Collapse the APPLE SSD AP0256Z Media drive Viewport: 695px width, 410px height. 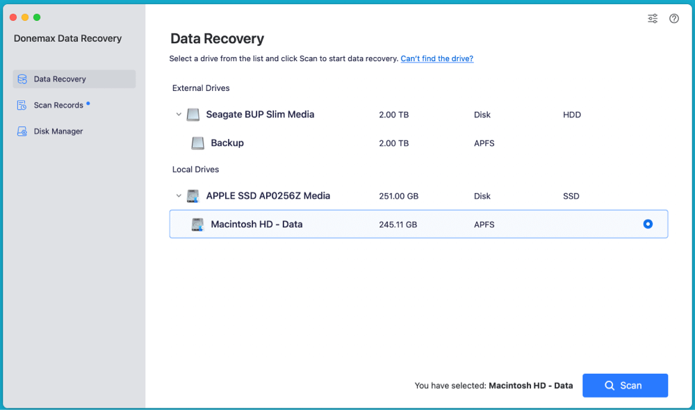click(179, 195)
